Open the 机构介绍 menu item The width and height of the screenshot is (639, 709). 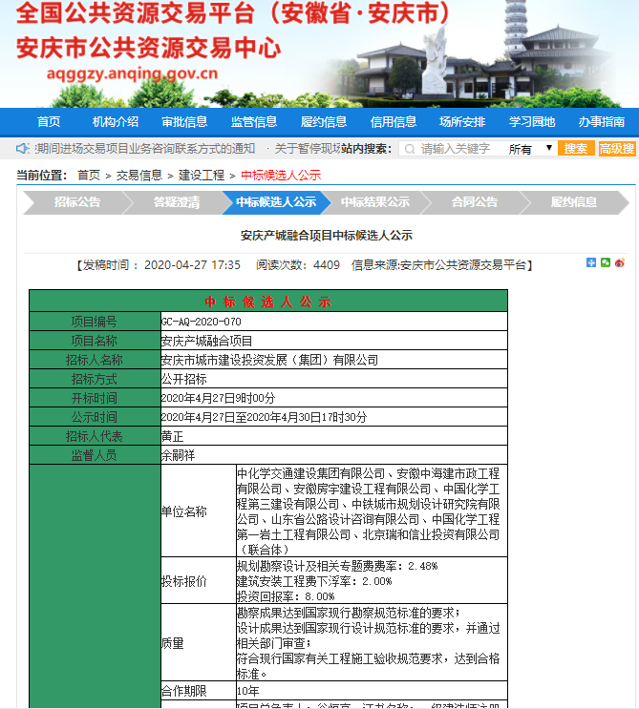coord(116,121)
